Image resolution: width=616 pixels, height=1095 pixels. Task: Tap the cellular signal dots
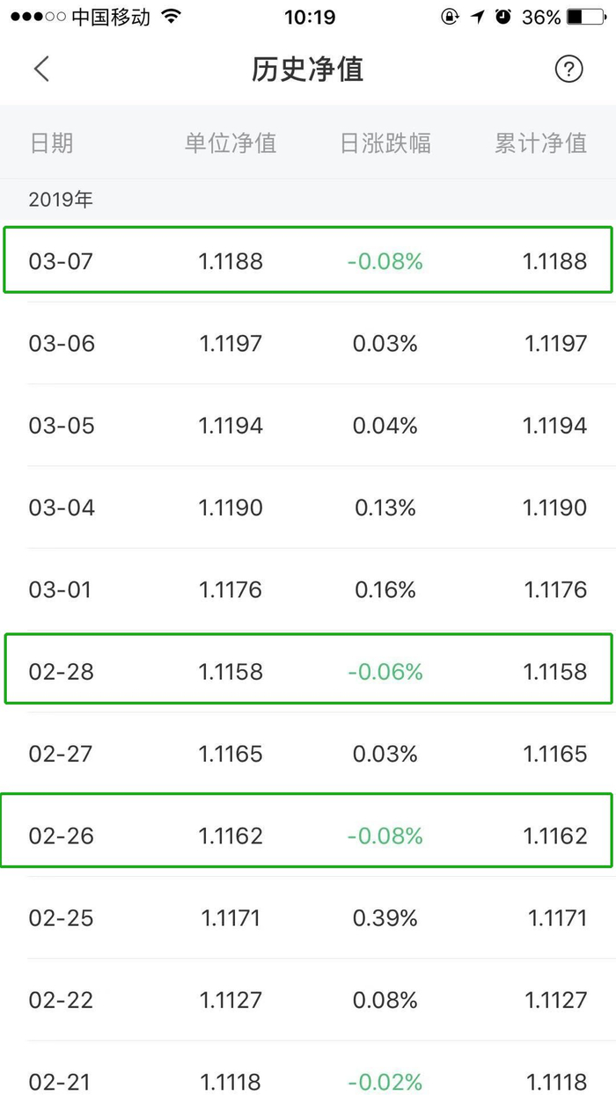(x=37, y=17)
